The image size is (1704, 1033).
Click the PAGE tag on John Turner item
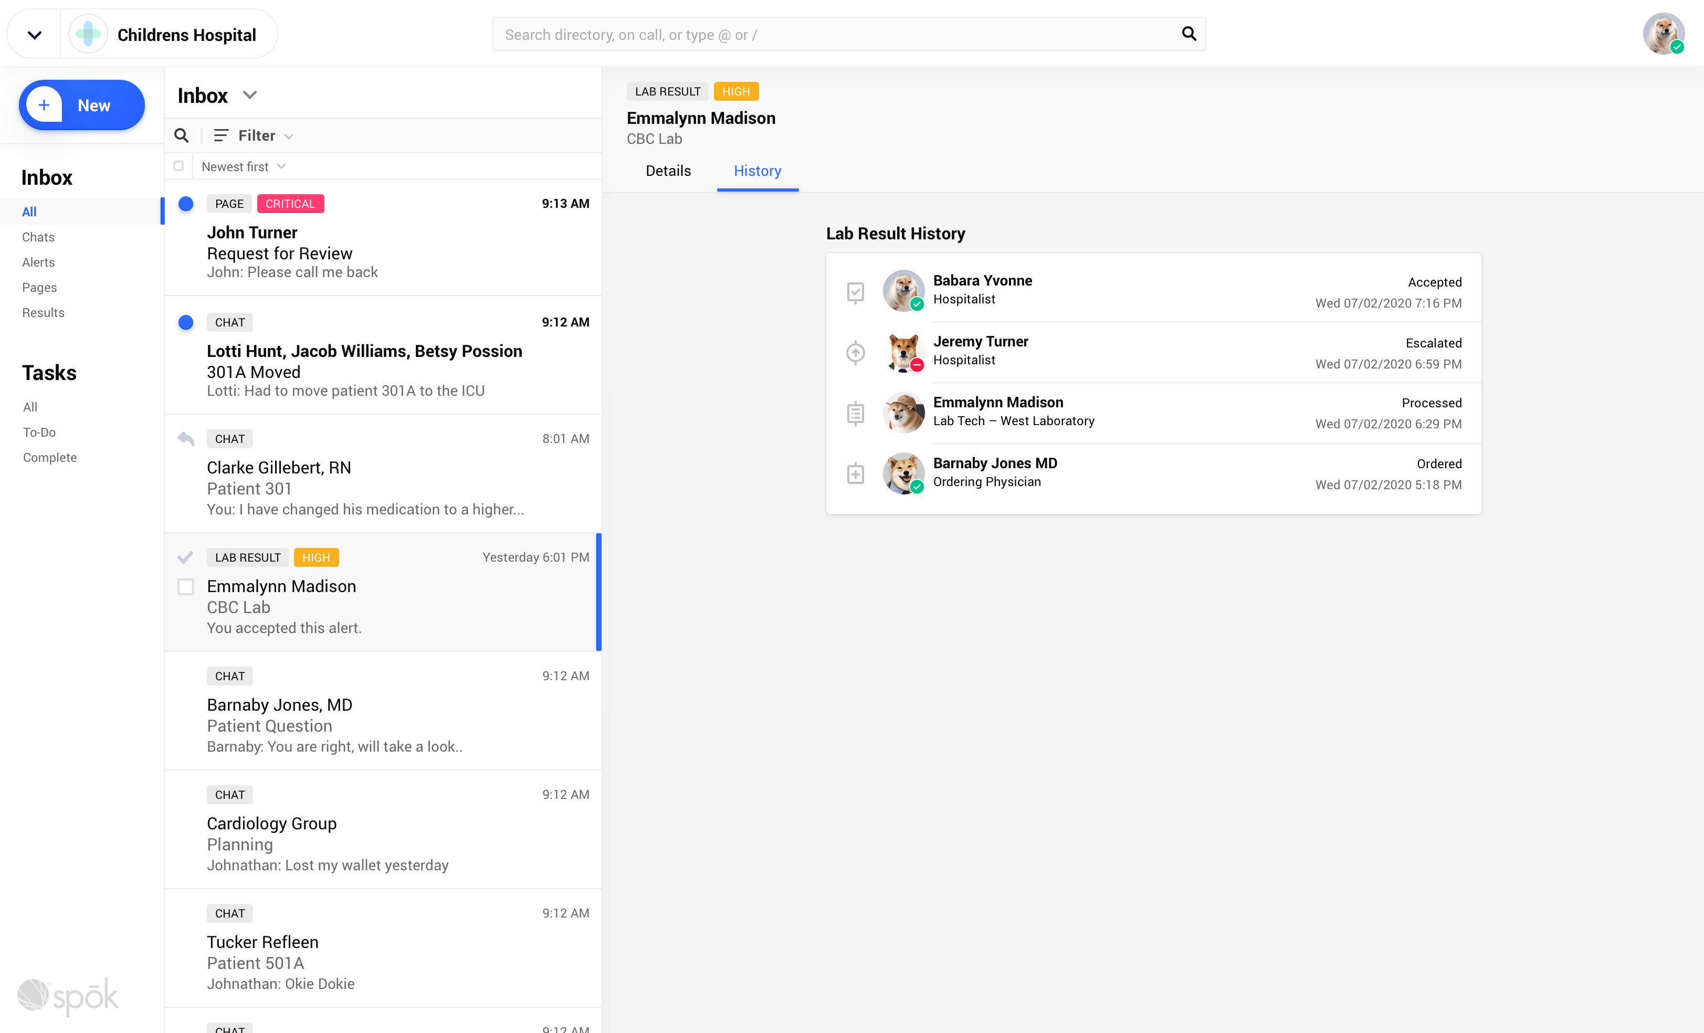click(229, 204)
